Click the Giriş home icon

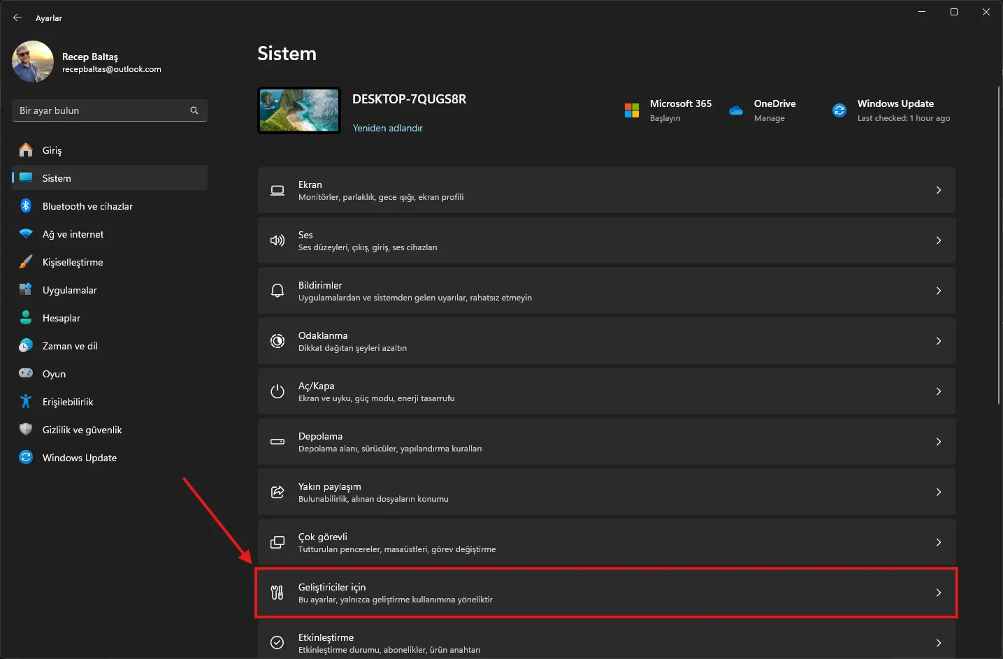[26, 150]
